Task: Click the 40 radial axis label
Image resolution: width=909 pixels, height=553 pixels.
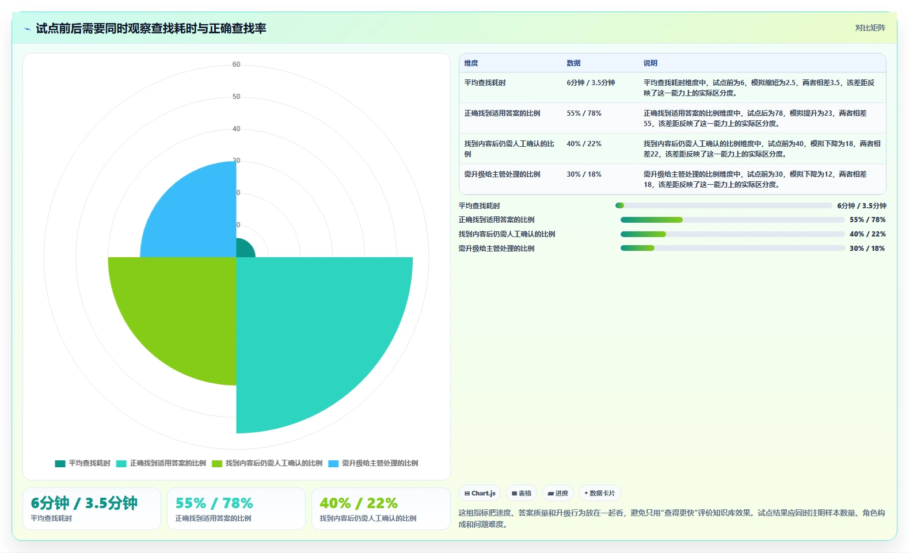Action: 236,129
